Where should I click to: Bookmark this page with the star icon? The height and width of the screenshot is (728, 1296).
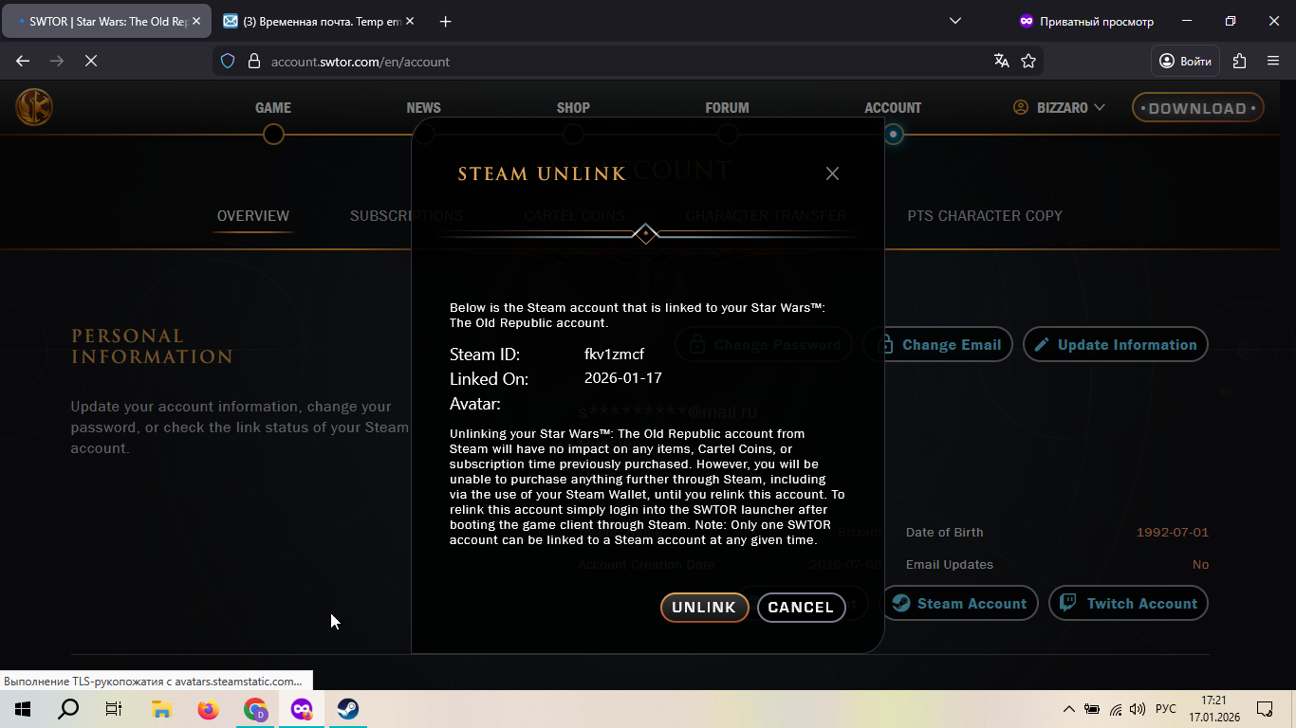1028,61
